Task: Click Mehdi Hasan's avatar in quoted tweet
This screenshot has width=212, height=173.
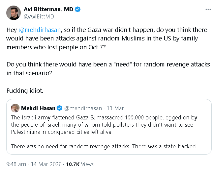Action: point(15,108)
